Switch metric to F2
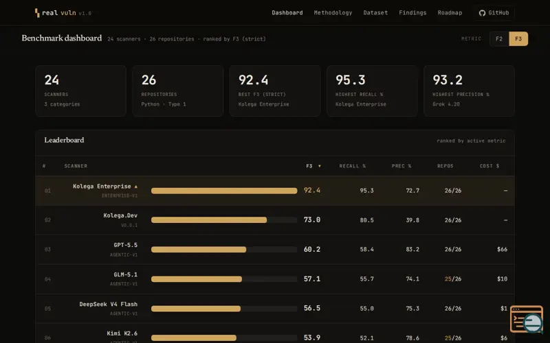The height and width of the screenshot is (343, 550). click(499, 39)
